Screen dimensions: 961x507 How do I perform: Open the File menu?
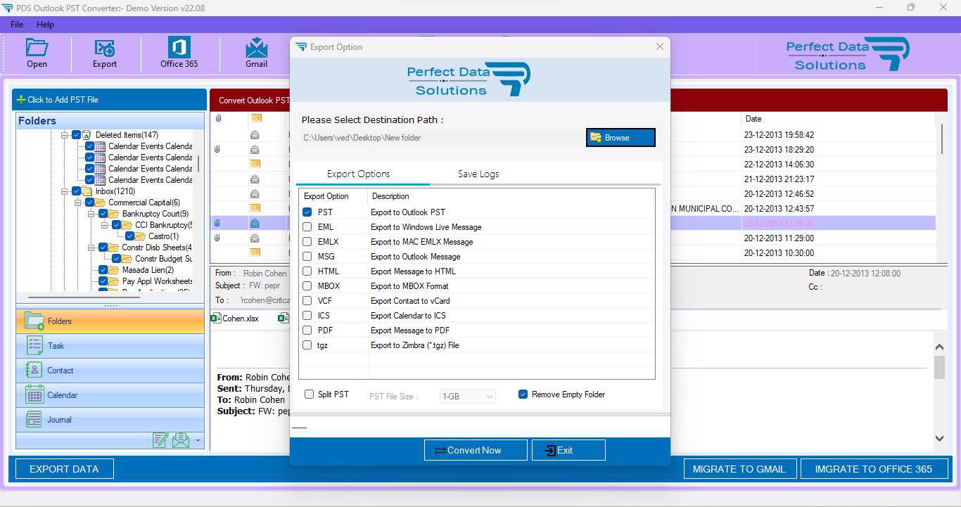17,25
